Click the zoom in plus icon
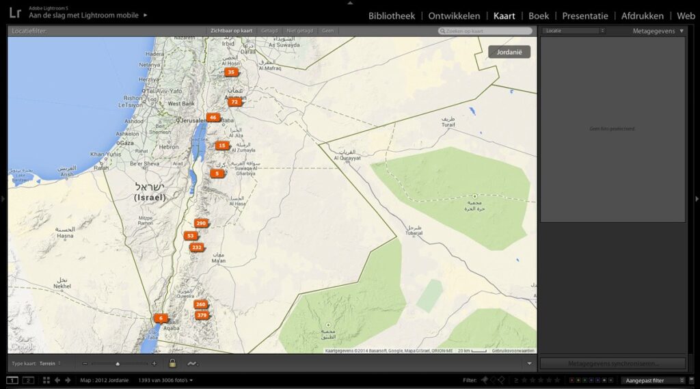Image resolution: width=700 pixels, height=389 pixels. coord(154,364)
